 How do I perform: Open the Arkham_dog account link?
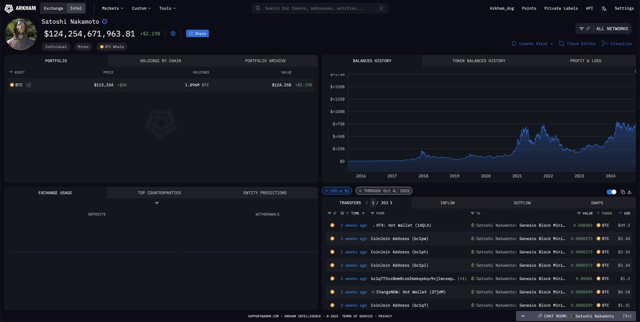click(502, 9)
